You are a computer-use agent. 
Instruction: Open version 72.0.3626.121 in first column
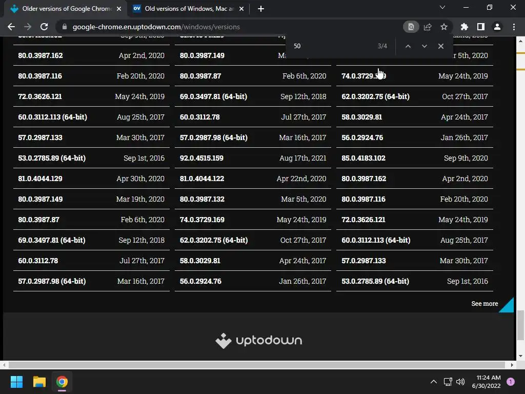(x=91, y=96)
